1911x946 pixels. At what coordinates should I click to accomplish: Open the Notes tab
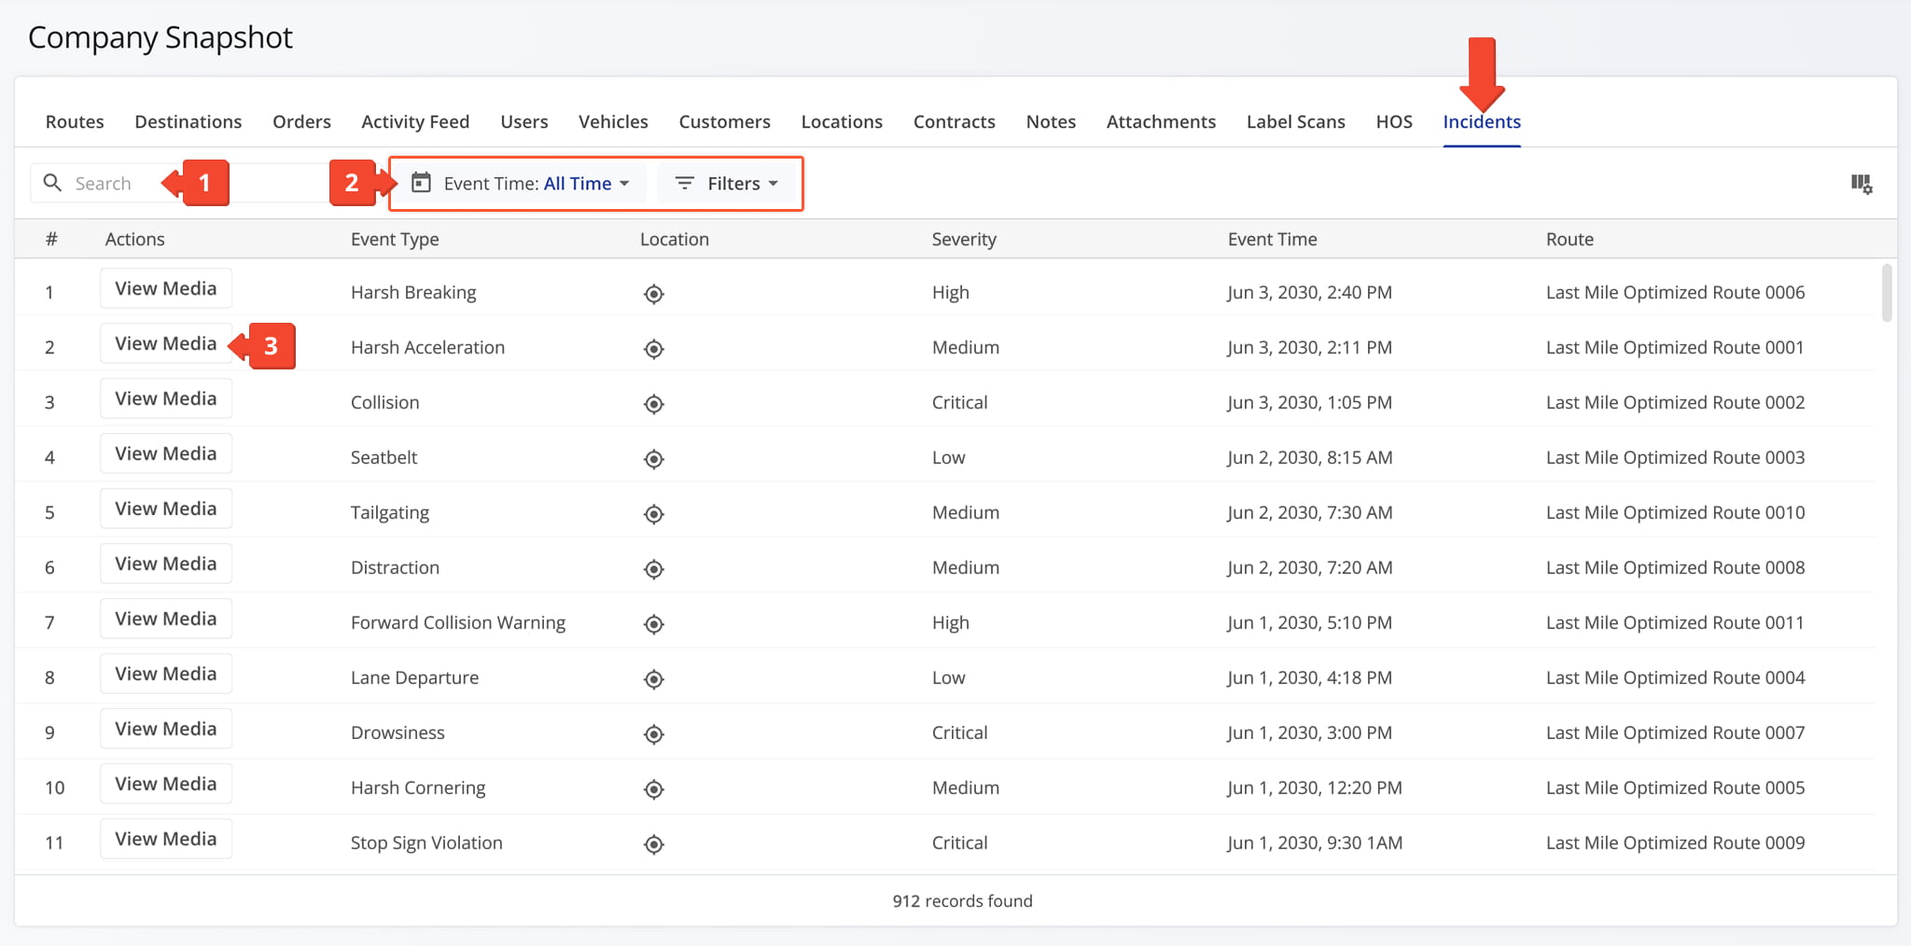pos(1051,121)
